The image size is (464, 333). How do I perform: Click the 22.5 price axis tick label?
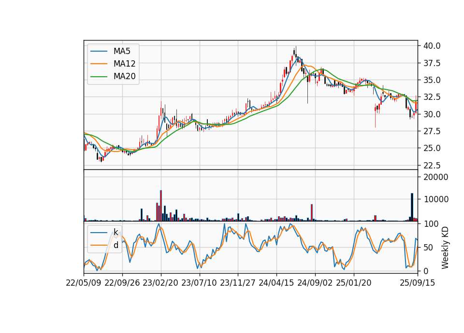(432, 165)
